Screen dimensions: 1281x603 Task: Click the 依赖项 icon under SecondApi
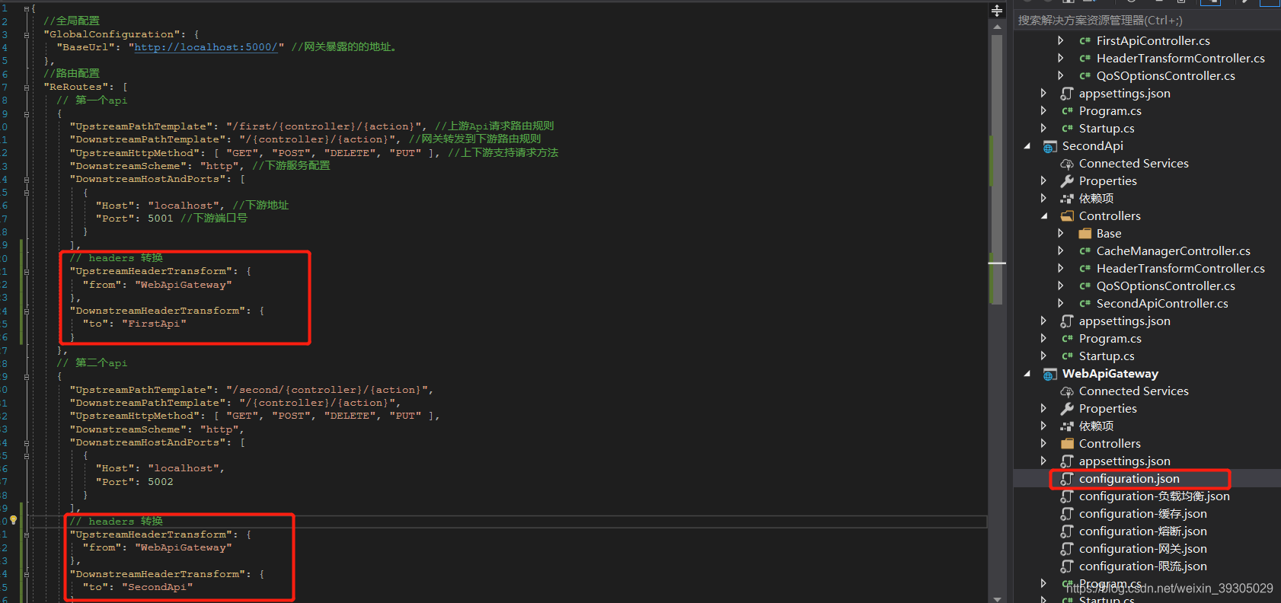tap(1067, 199)
